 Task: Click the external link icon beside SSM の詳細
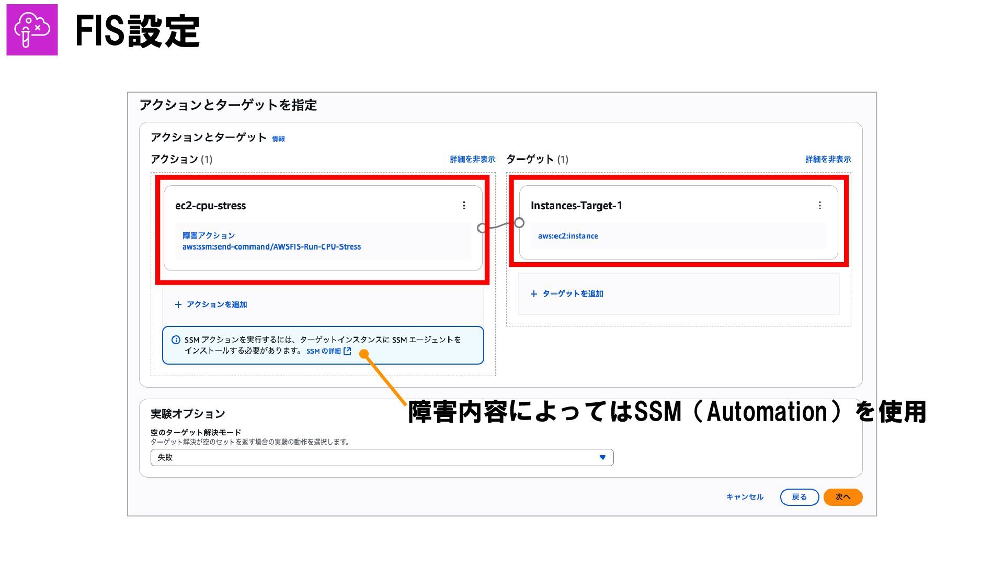347,351
